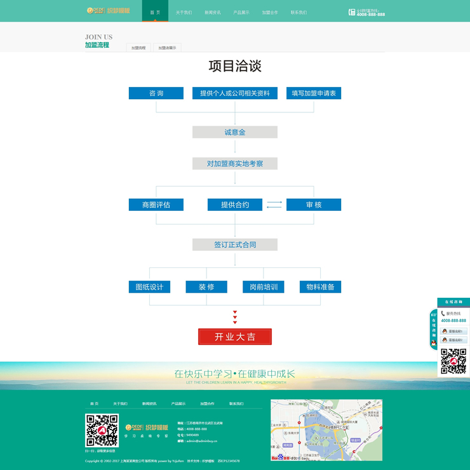Click 产品展示 link in footer
The image size is (470, 470).
click(x=178, y=403)
